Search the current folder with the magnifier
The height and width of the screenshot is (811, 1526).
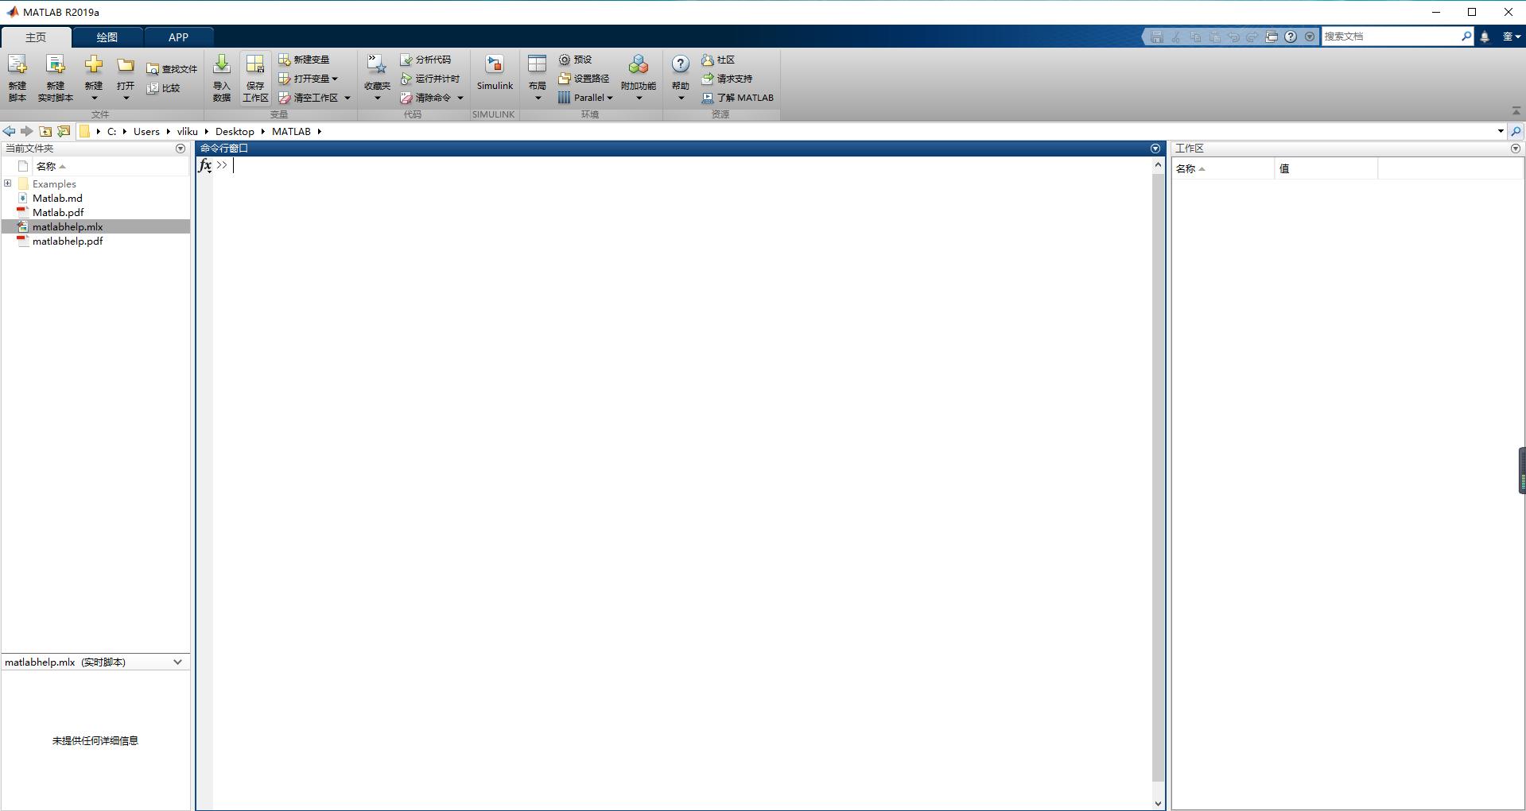(1516, 131)
